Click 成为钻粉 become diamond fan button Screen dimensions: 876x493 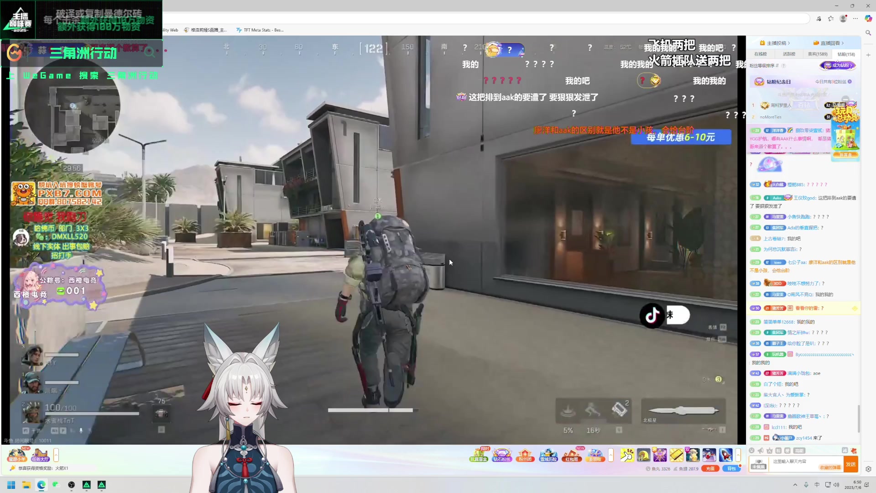[x=838, y=65]
